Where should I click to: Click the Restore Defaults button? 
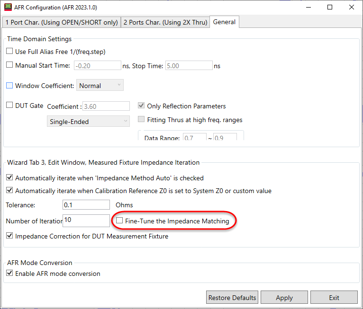point(232,298)
